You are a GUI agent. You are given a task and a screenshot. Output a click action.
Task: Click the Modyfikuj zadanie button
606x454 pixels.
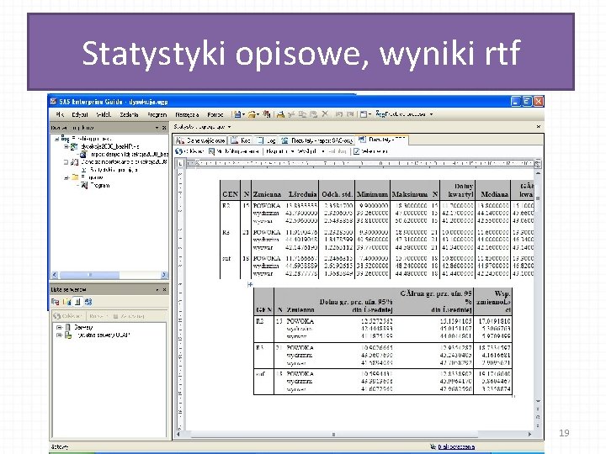pyautogui.click(x=233, y=151)
